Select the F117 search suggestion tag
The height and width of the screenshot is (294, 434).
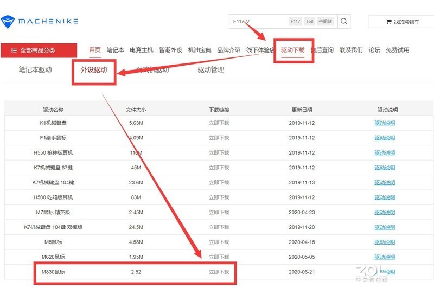point(295,21)
